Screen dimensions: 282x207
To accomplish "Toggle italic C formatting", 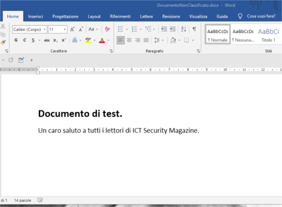I will coord(25,40).
